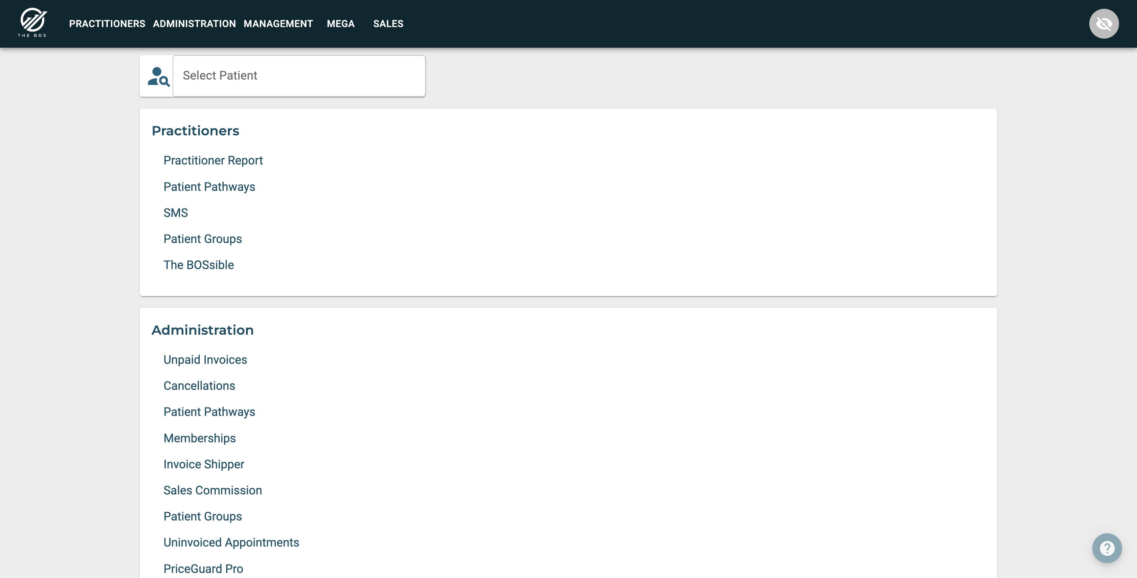Click the Administration section heading

coord(203,330)
